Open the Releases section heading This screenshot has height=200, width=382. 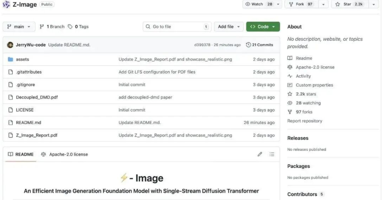pyautogui.click(x=298, y=138)
